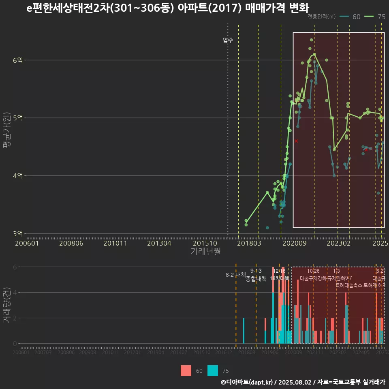Click 201612 on the volume chart axis
This screenshot has width=389, height=389.
tap(224, 352)
